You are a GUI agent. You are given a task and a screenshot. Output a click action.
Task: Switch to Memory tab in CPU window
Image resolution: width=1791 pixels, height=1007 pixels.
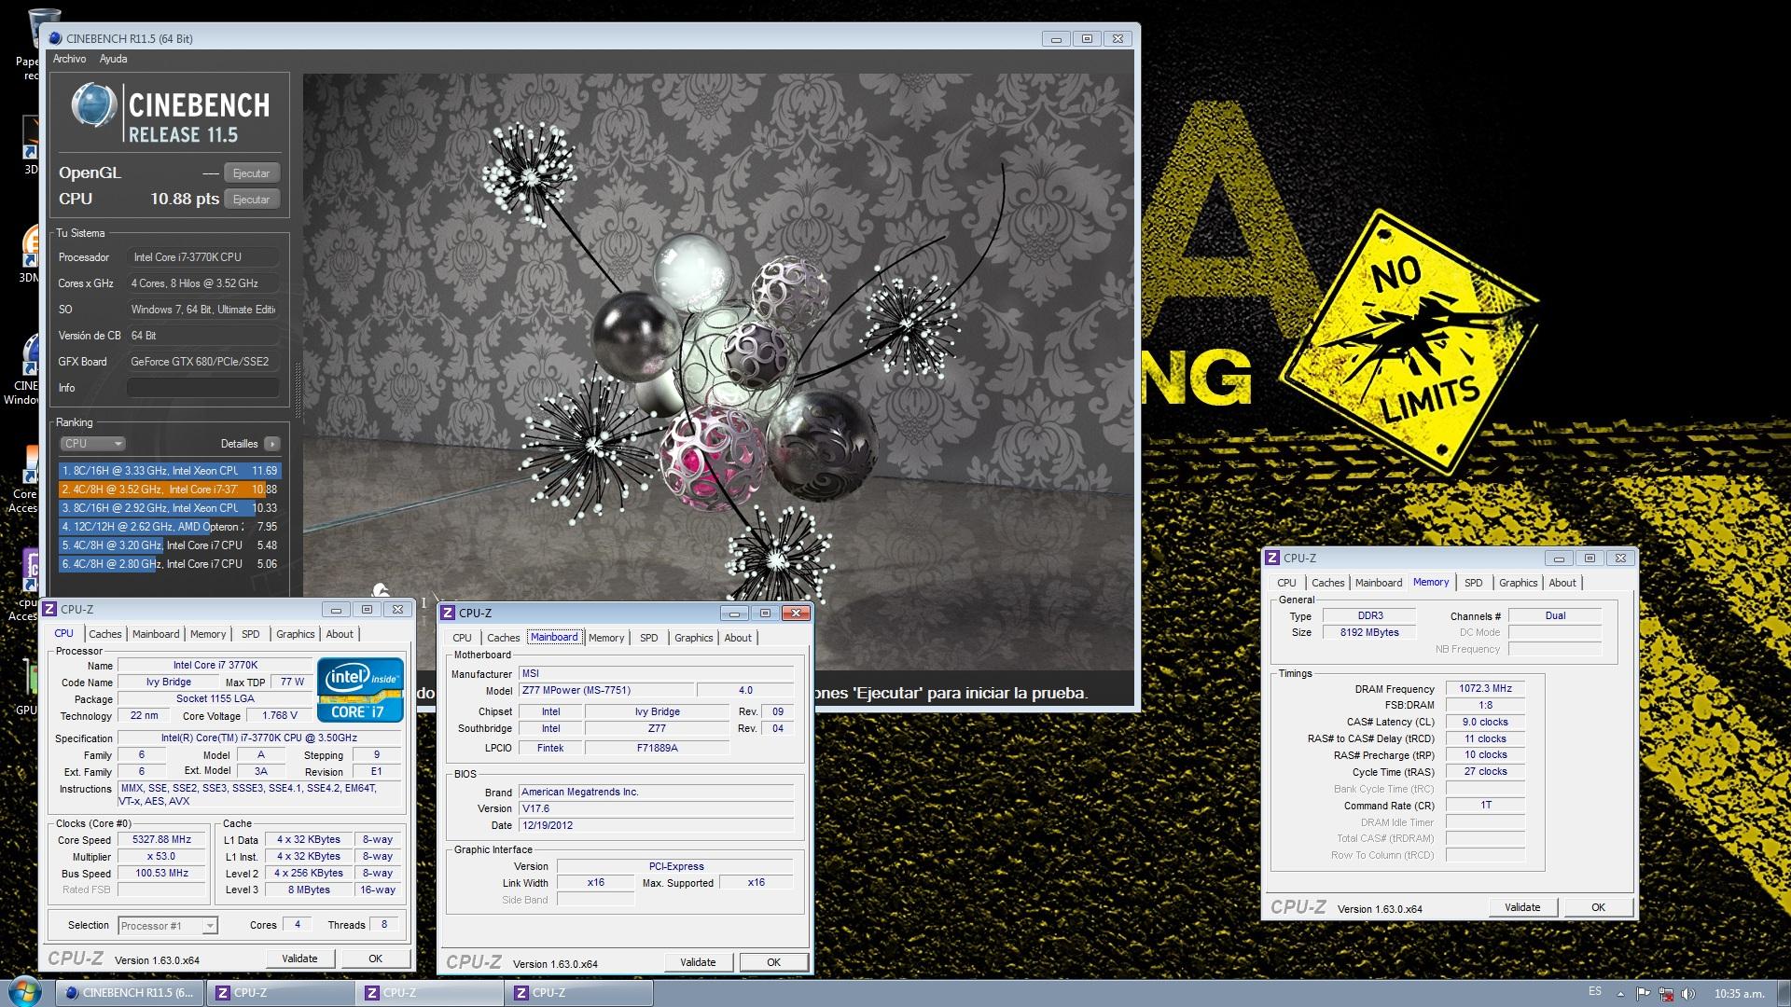coord(207,634)
